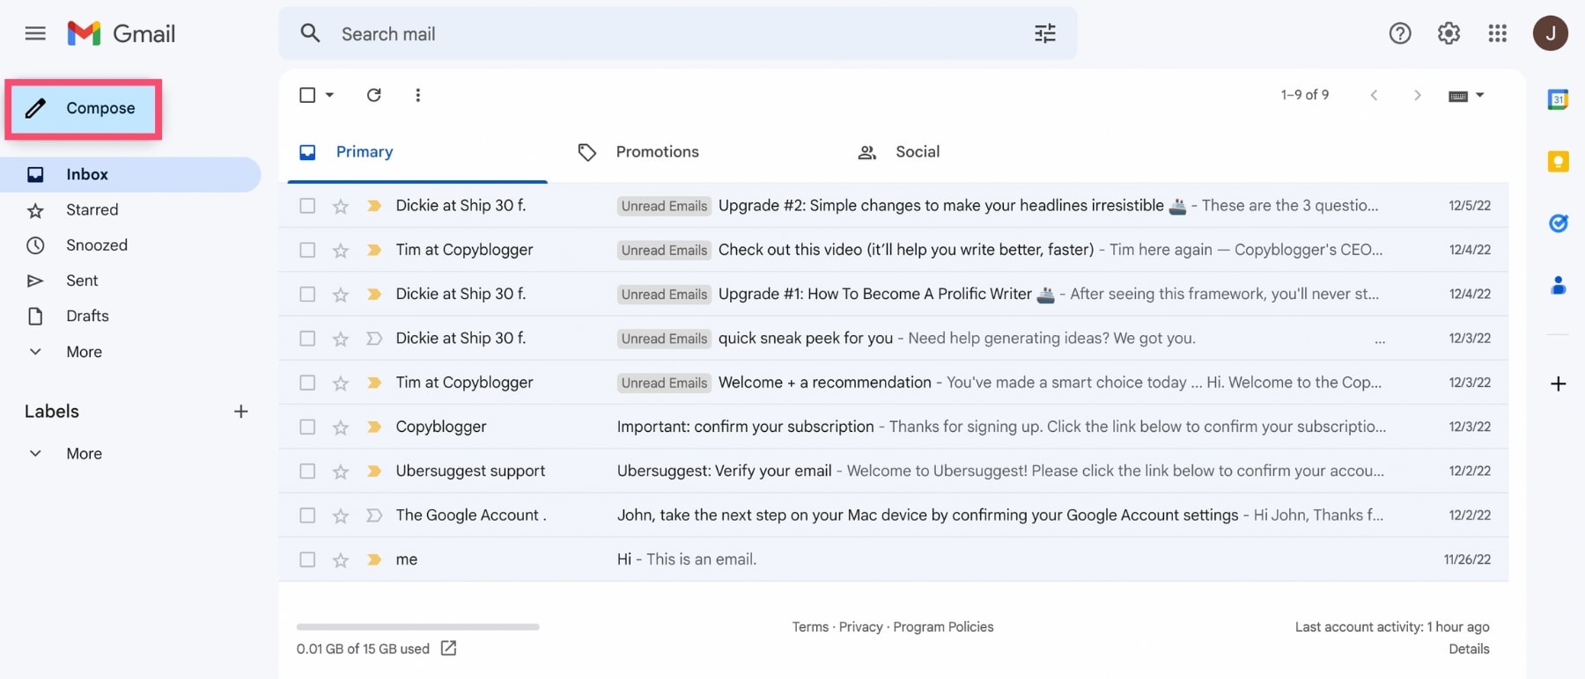The height and width of the screenshot is (679, 1585).
Task: Toggle importance marker on Upgrade #2 email
Action: pyautogui.click(x=373, y=206)
